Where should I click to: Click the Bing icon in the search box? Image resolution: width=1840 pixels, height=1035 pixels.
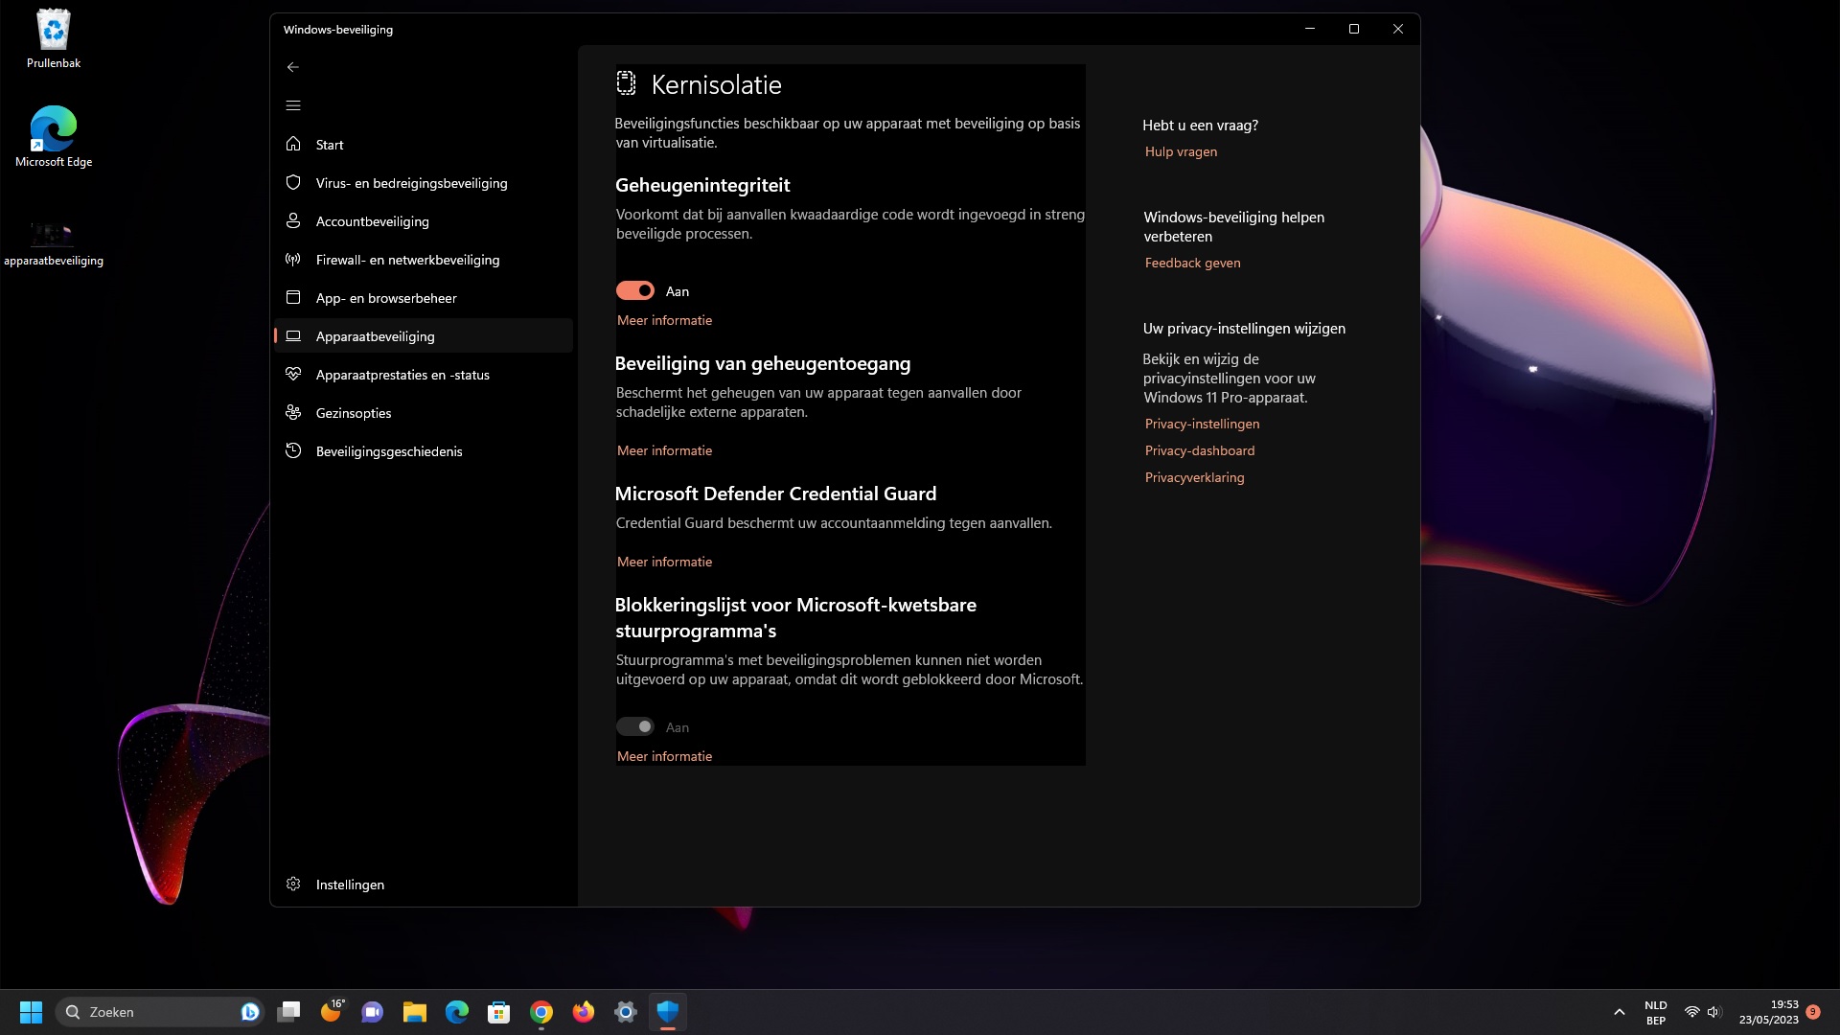[250, 1012]
